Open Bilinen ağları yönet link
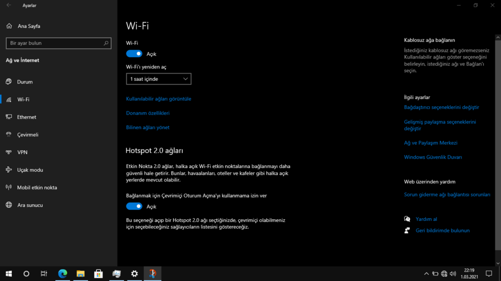Screen dimensions: 501x281 [148, 127]
